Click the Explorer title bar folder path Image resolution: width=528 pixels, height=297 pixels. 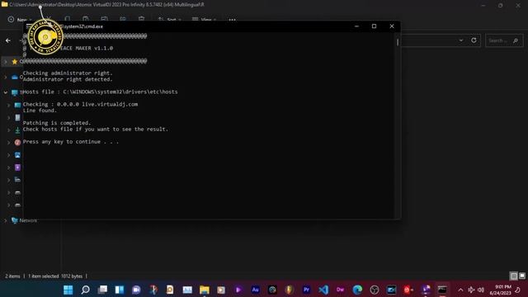coord(106,5)
